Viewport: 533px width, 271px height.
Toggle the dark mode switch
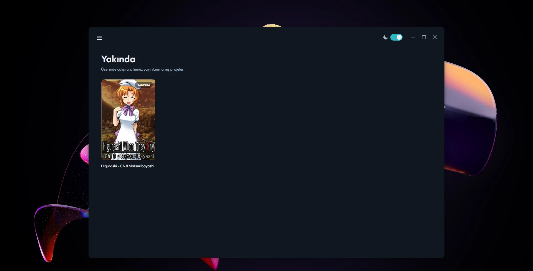point(396,37)
